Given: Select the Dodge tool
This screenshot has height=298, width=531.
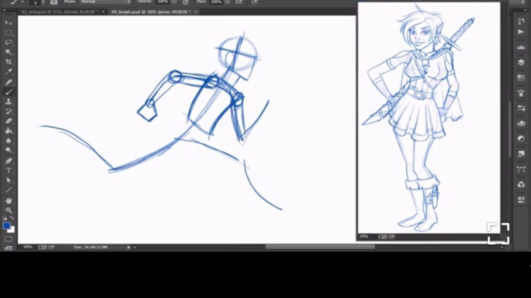Looking at the screenshot, I should click(9, 150).
